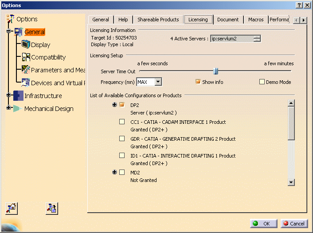Expand the MD2 configuration node
Viewport: 313px width, 233px height.
(114, 172)
